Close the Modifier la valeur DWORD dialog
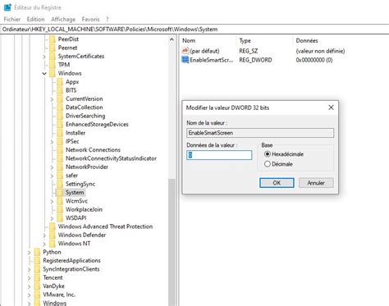This screenshot has height=306, width=389. click(331, 107)
